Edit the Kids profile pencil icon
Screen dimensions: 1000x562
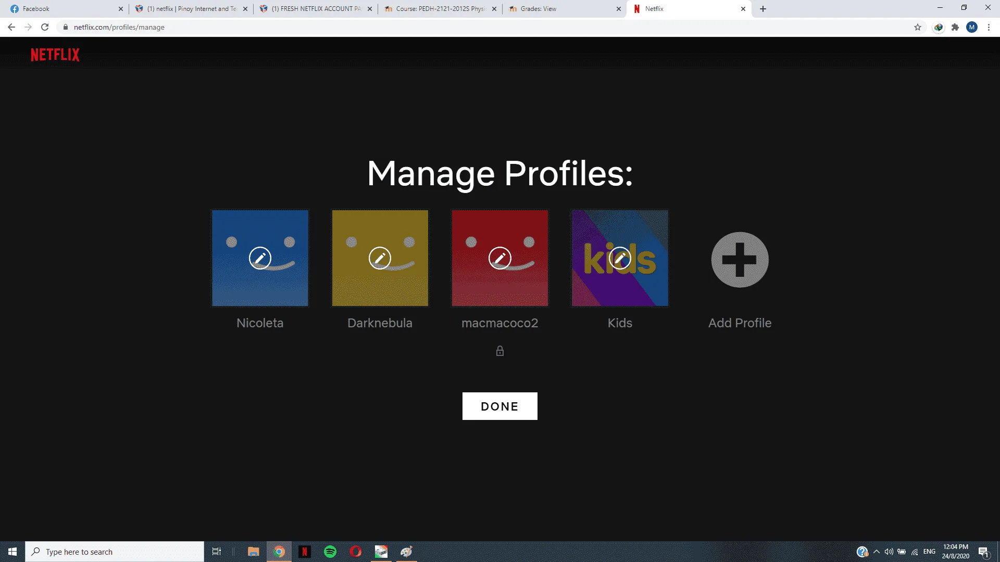coord(620,258)
